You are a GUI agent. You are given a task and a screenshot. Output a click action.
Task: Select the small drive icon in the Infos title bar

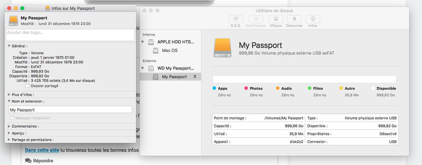[x=48, y=8]
